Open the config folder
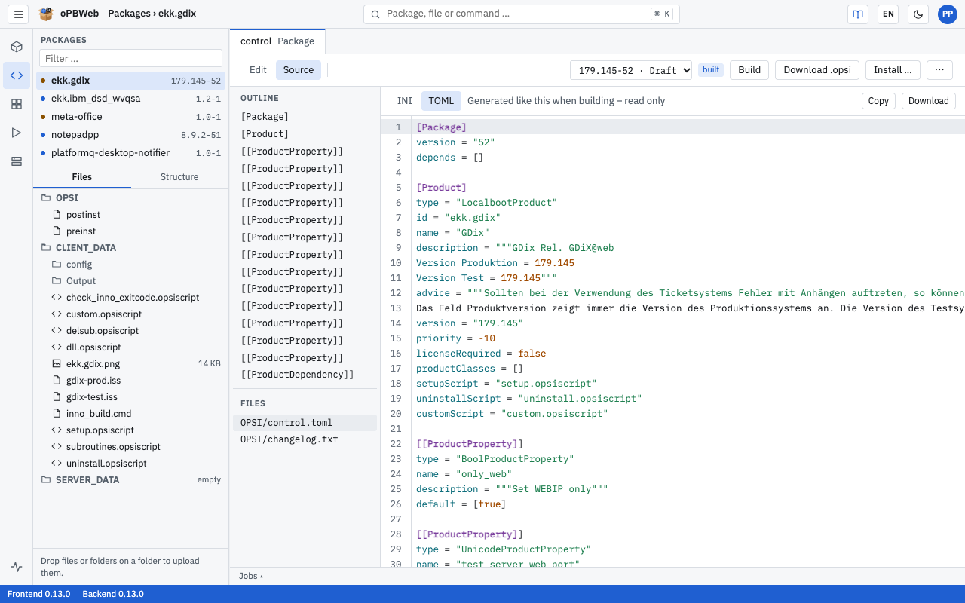Viewport: 965px width, 603px height. click(x=130, y=265)
